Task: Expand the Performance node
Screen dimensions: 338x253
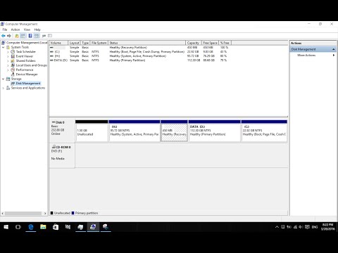Action: [x=8, y=70]
